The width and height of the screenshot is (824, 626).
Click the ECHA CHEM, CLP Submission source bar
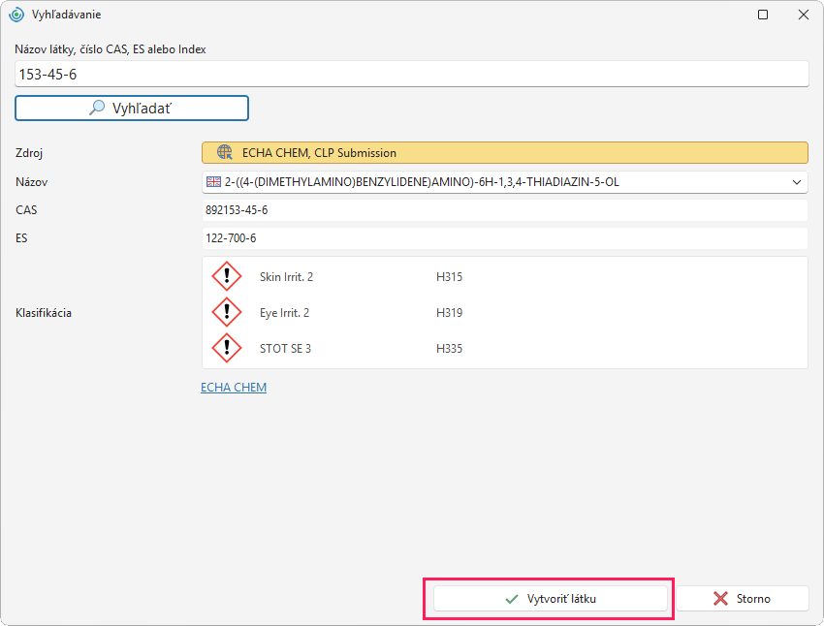504,153
